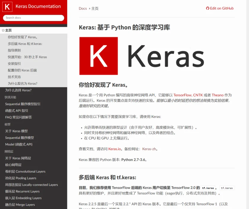Go to 你恰好发现了 Keras。 sidebar entry
This screenshot has height=209, width=249.
23,37
